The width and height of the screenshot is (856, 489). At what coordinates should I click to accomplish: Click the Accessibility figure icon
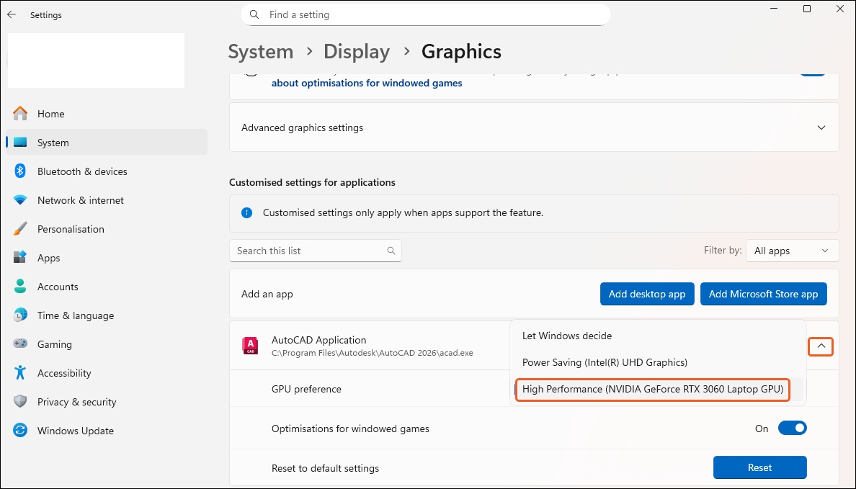pyautogui.click(x=20, y=373)
